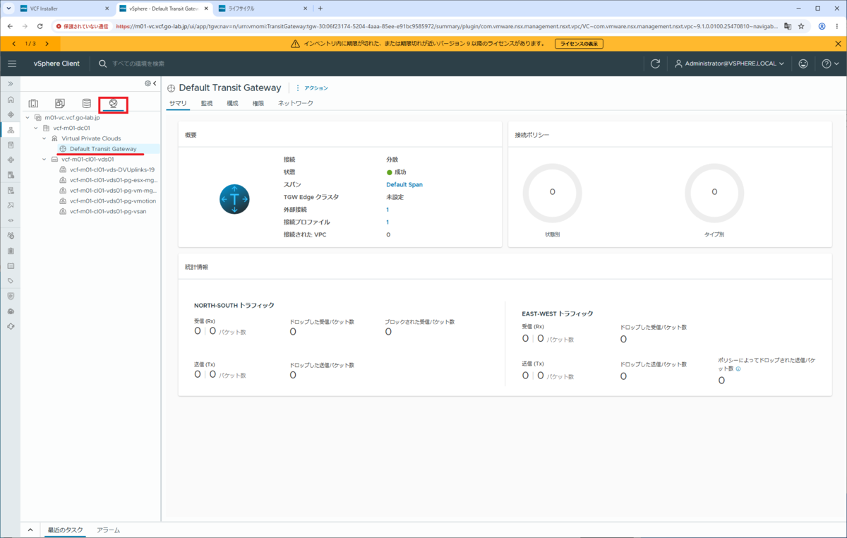Viewport: 847px width, 538px height.
Task: Open a new browser tab
Action: [320, 8]
